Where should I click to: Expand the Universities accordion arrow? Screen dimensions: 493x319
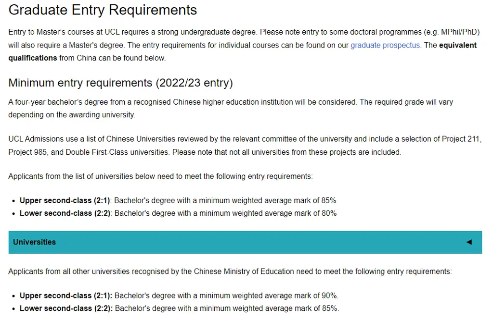coord(469,242)
